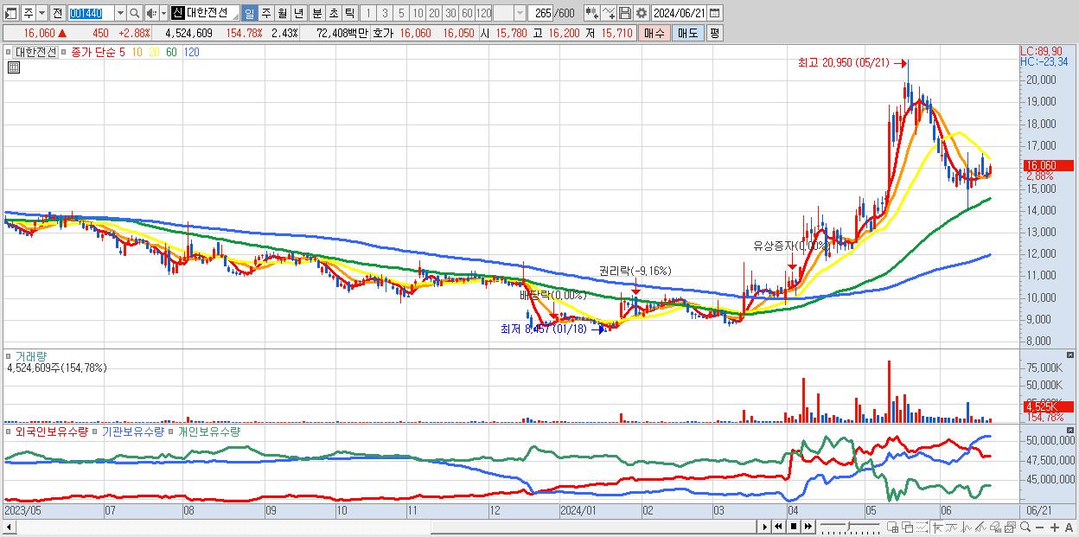The height and width of the screenshot is (537, 1079).
Task: Click the rewind button in bottom playback bar
Action: tap(778, 527)
